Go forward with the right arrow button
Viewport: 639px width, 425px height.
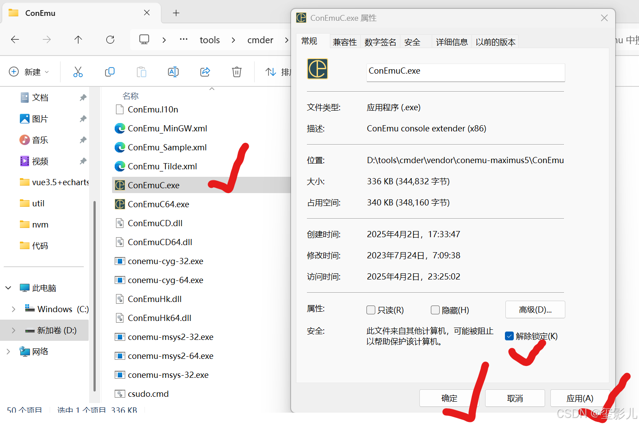[x=47, y=40]
